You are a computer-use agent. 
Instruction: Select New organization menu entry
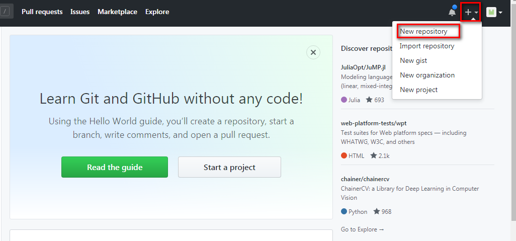427,75
